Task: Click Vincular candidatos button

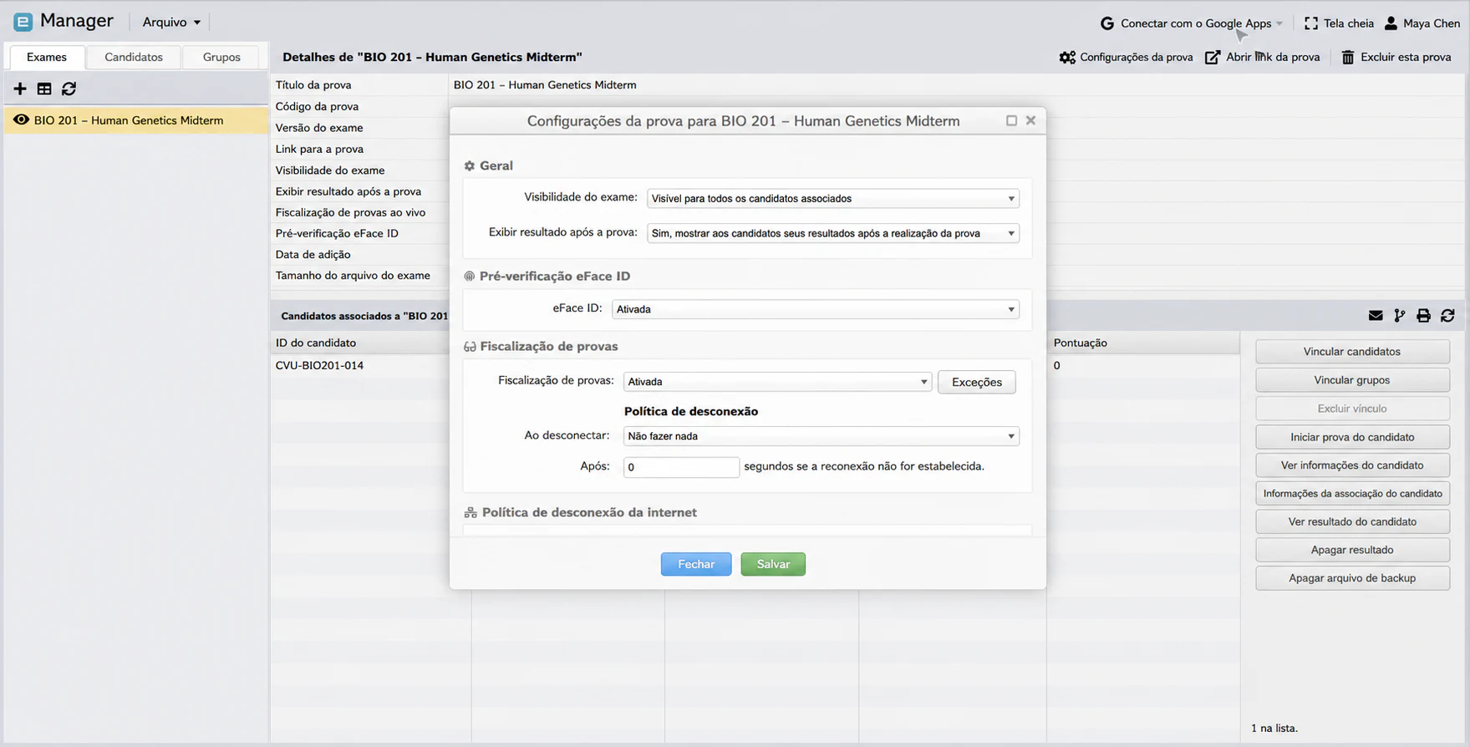Action: (1352, 352)
